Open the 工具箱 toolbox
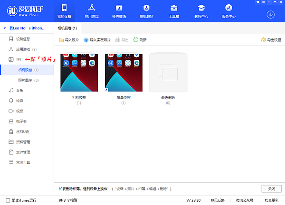This screenshot has height=205, width=285. (x=174, y=11)
